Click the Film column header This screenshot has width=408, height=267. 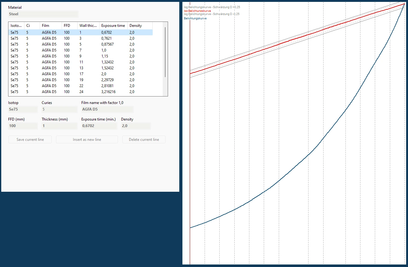pyautogui.click(x=50, y=26)
